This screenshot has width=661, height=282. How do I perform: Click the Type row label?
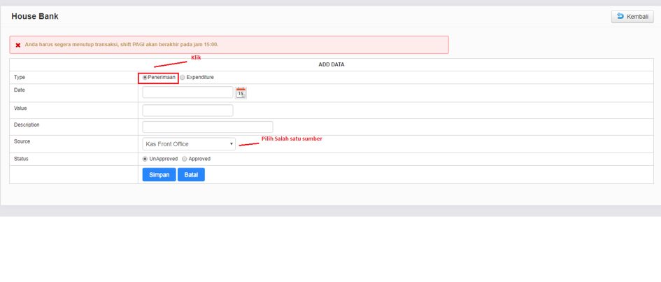click(20, 78)
